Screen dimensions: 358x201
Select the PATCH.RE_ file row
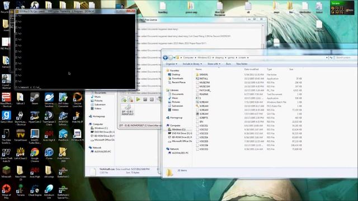point(249,90)
